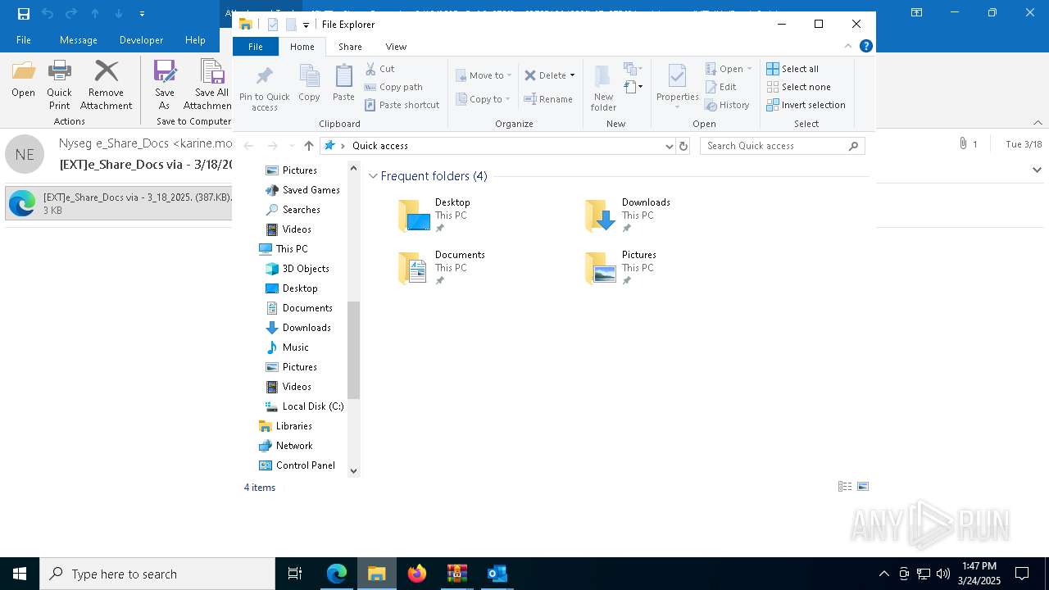Expand the Delete dropdown arrow
The image size is (1049, 590).
click(572, 75)
